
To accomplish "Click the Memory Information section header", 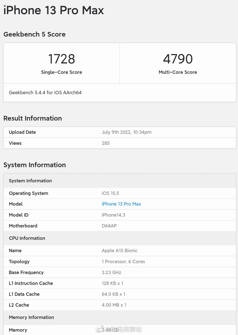I will [31, 317].
